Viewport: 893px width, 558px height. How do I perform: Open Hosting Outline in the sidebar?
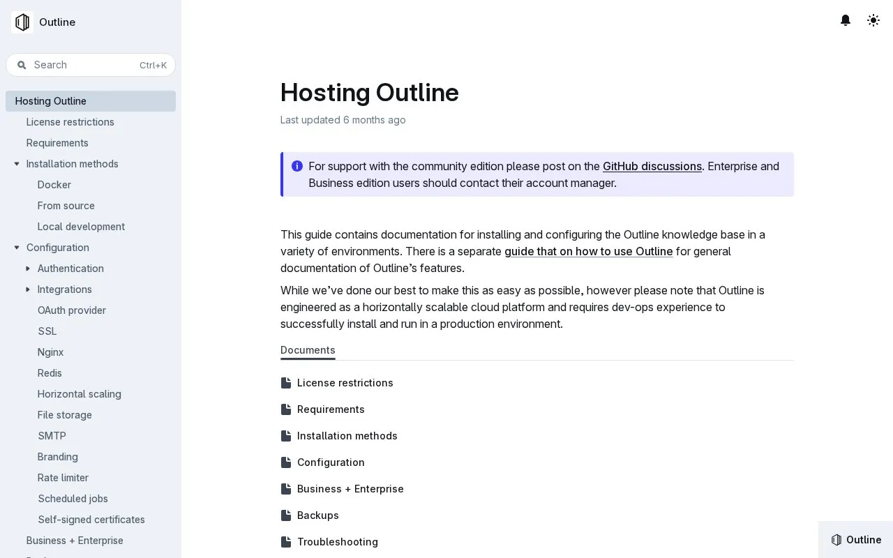pyautogui.click(x=91, y=101)
